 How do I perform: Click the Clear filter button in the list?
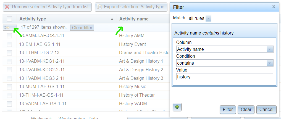pyautogui.click(x=82, y=28)
